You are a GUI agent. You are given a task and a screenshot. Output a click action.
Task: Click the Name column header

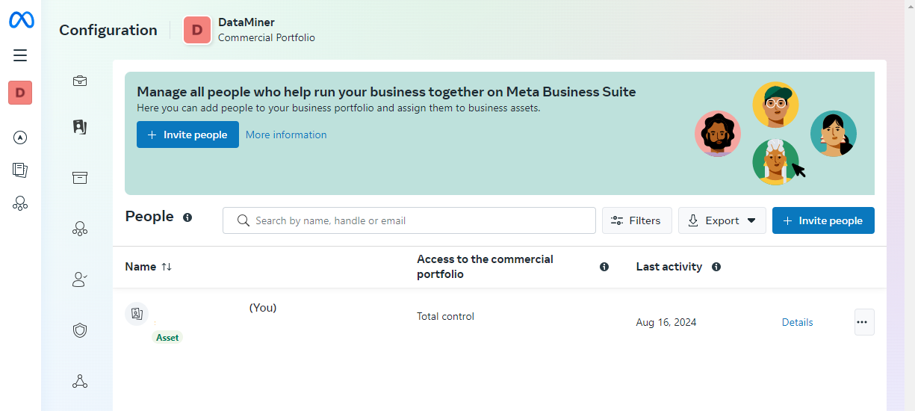140,267
